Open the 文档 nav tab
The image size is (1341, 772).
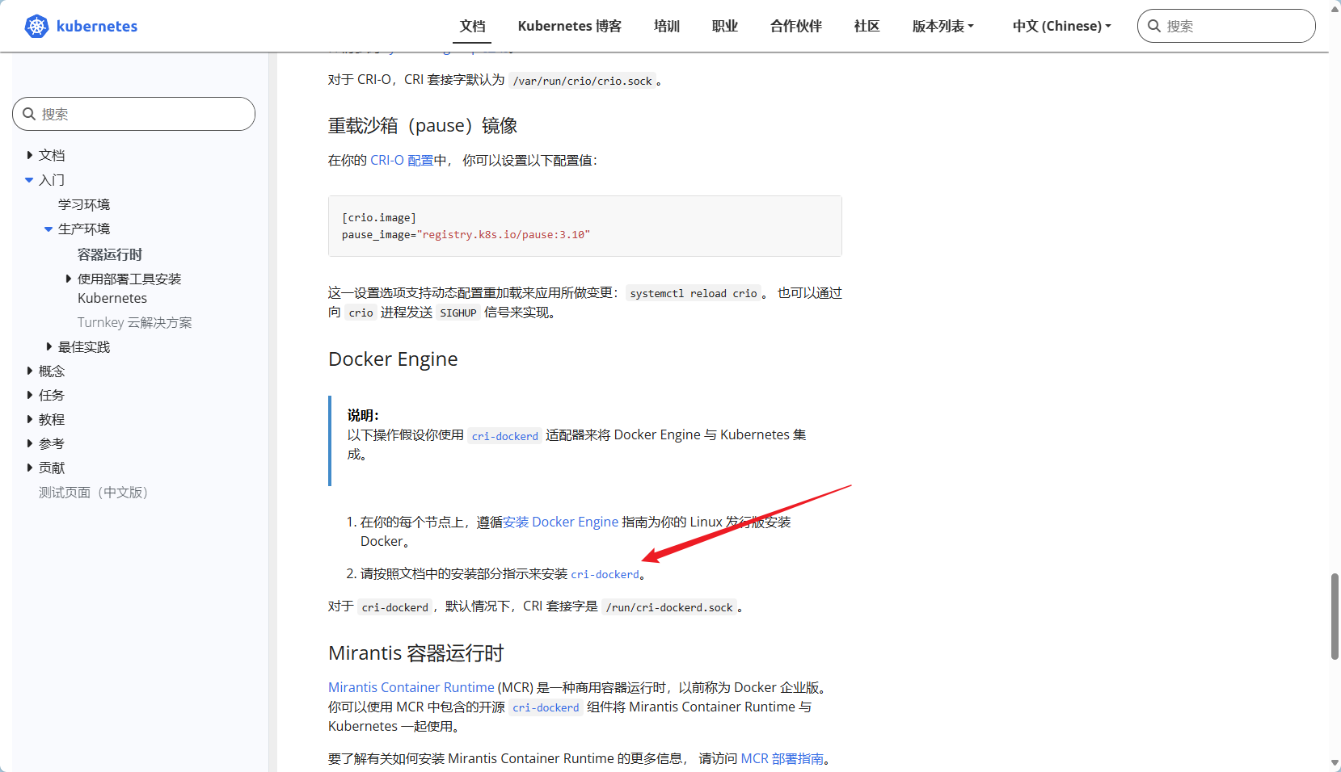point(473,26)
